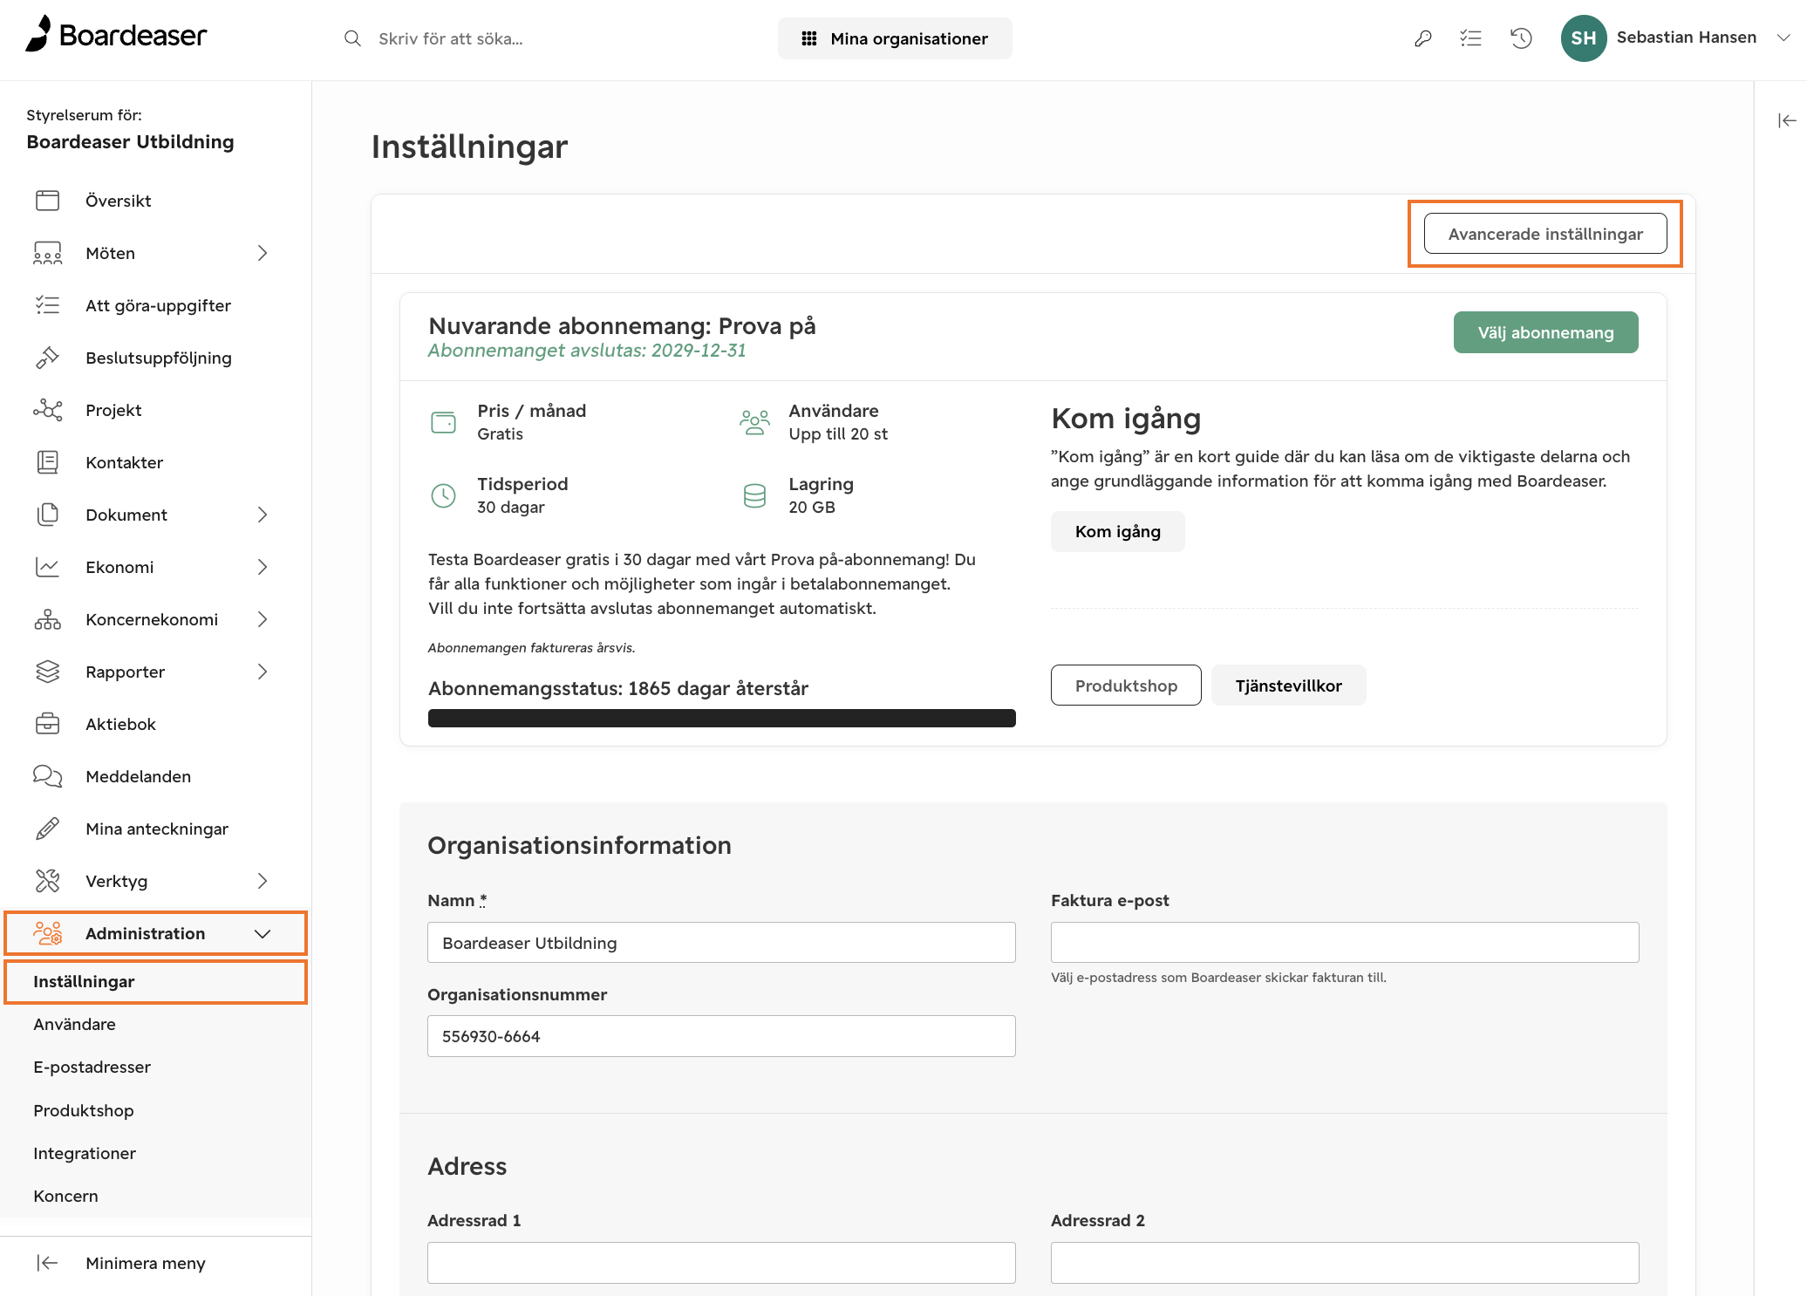The width and height of the screenshot is (1807, 1296).
Task: Click the Faktura e-post input field
Action: pyautogui.click(x=1345, y=943)
